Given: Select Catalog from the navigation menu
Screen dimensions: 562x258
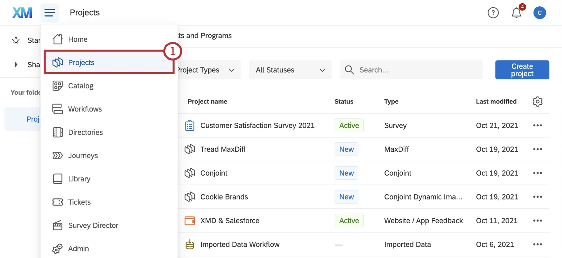Looking at the screenshot, I should point(81,86).
